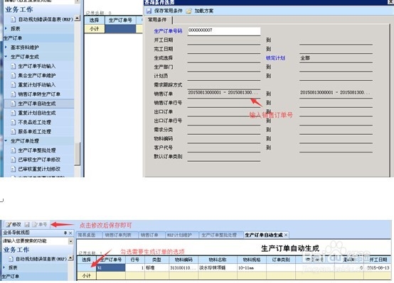The width and height of the screenshot is (394, 283).
Task: Open the 请输入您要搜索的功能 dropdown arrow
Action: [70, 241]
